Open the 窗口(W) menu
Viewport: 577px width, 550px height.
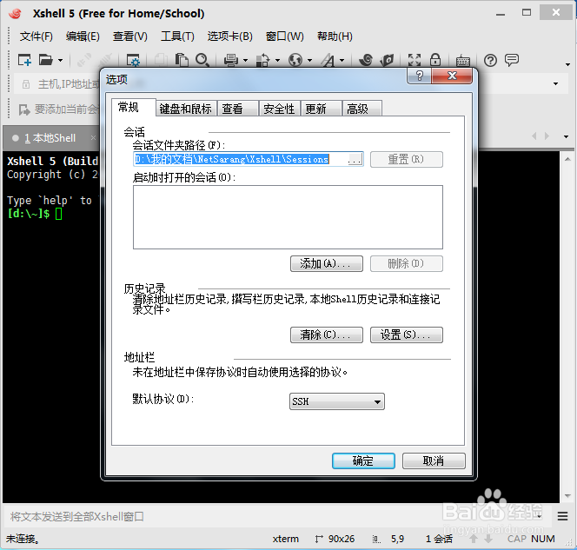click(284, 36)
